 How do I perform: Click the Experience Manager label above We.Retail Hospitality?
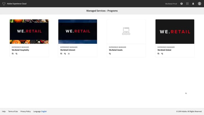coord(20,47)
